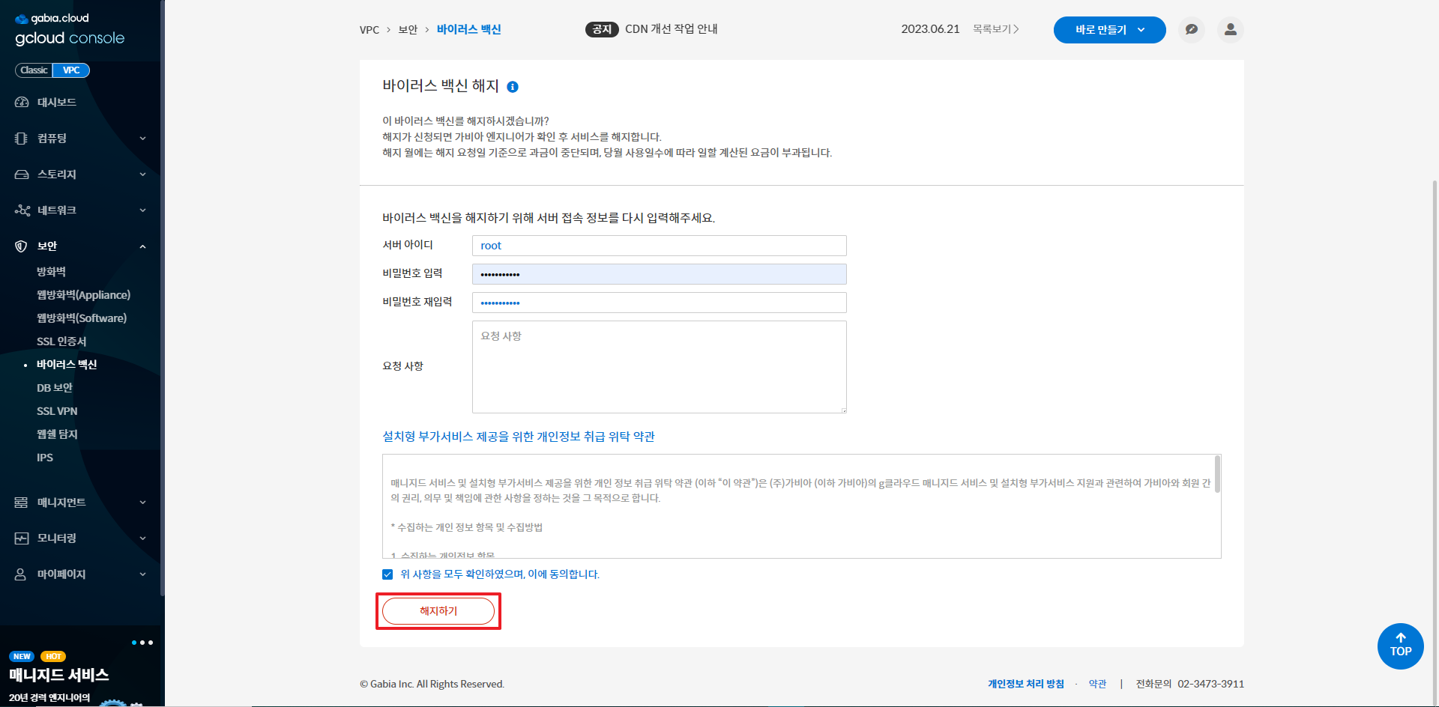Open the chat support icon
Viewport: 1439px width, 707px height.
click(x=1191, y=30)
